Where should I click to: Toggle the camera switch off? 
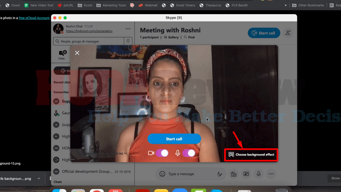(x=162, y=153)
